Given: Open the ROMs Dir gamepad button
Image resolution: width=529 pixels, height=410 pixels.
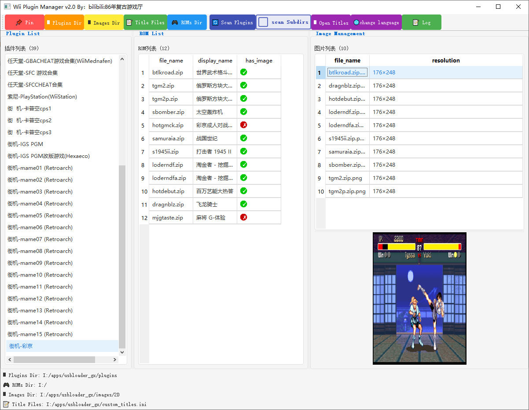Looking at the screenshot, I should pos(187,22).
